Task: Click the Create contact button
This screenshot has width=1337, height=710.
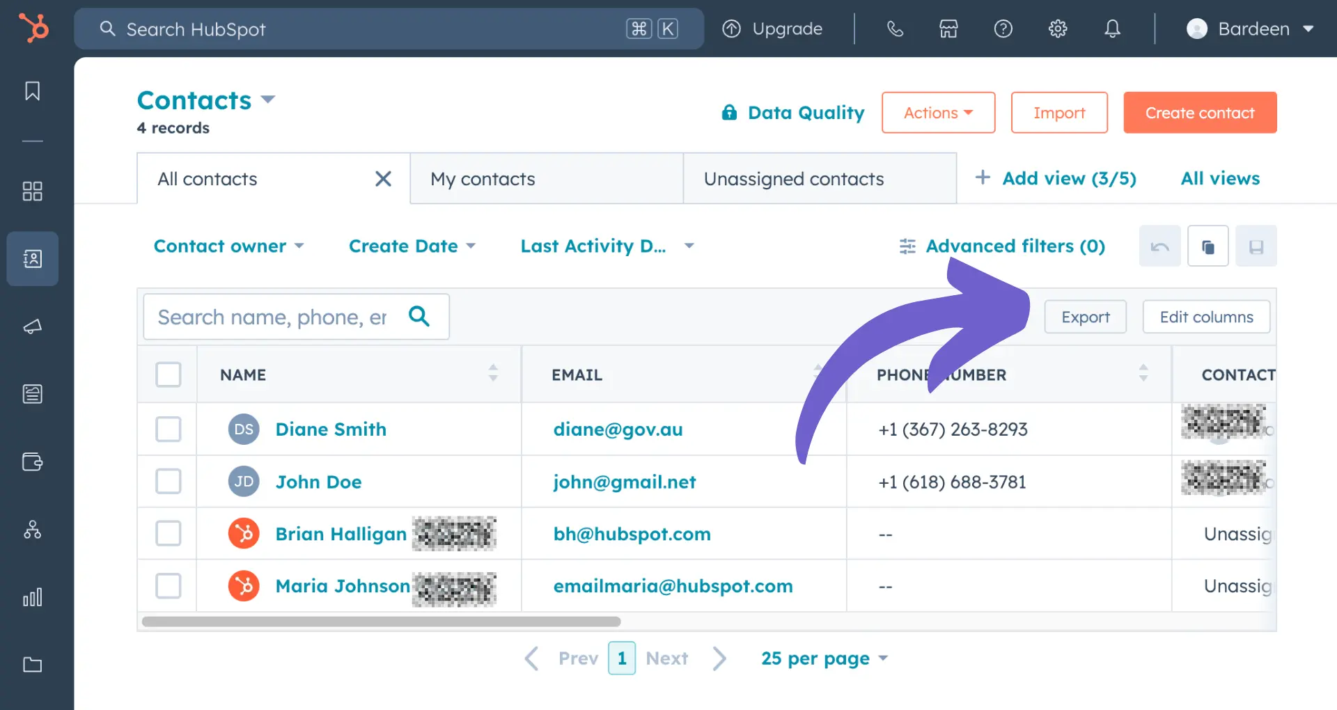Action: tap(1200, 113)
